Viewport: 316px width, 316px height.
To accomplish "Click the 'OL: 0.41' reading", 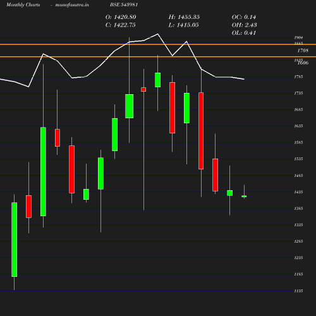I will click(x=244, y=33).
